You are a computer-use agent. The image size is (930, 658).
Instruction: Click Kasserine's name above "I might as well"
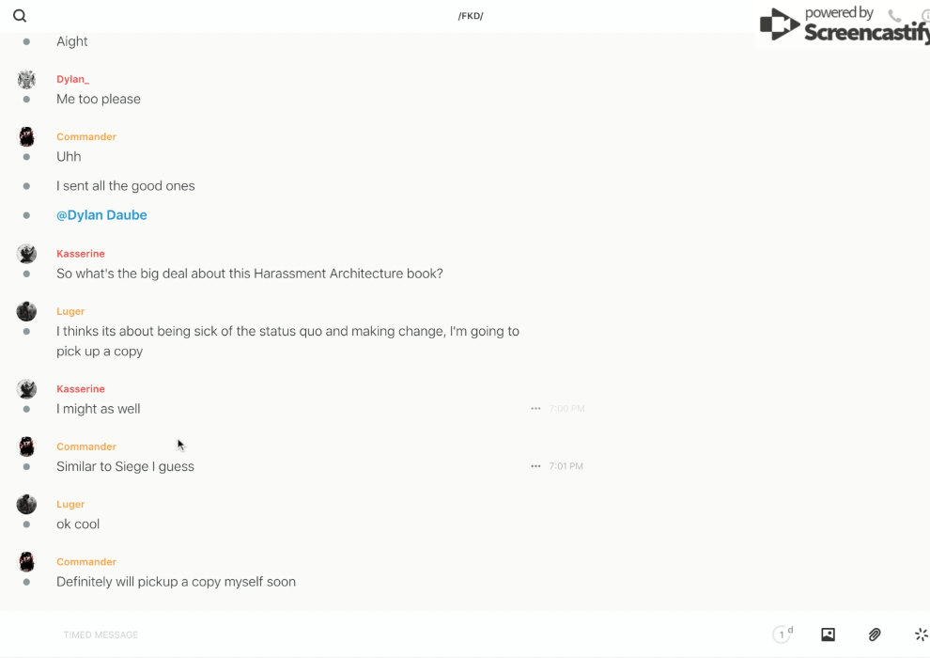pyautogui.click(x=81, y=389)
